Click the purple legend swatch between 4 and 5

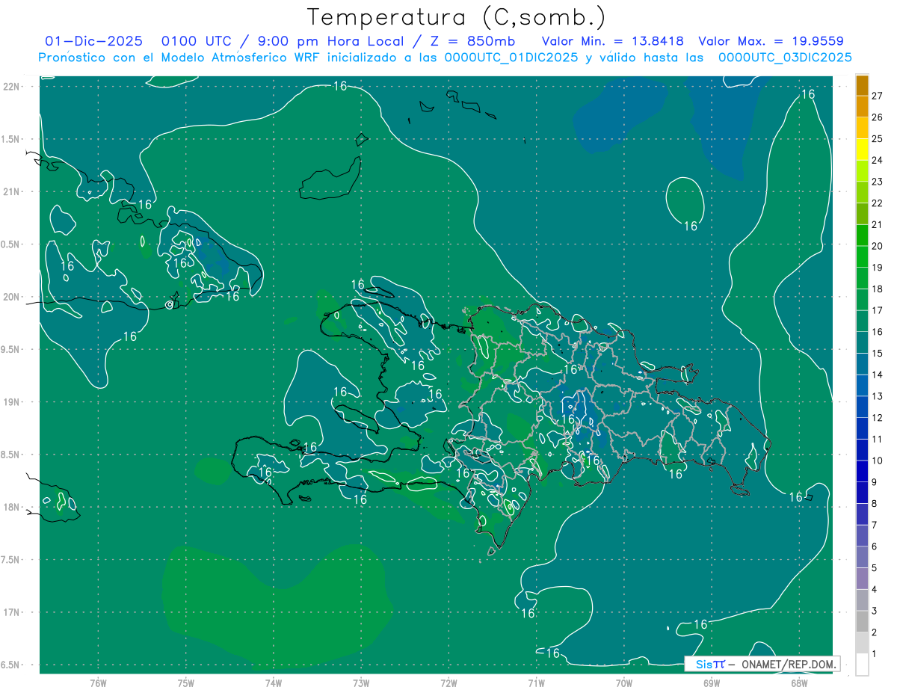(862, 579)
